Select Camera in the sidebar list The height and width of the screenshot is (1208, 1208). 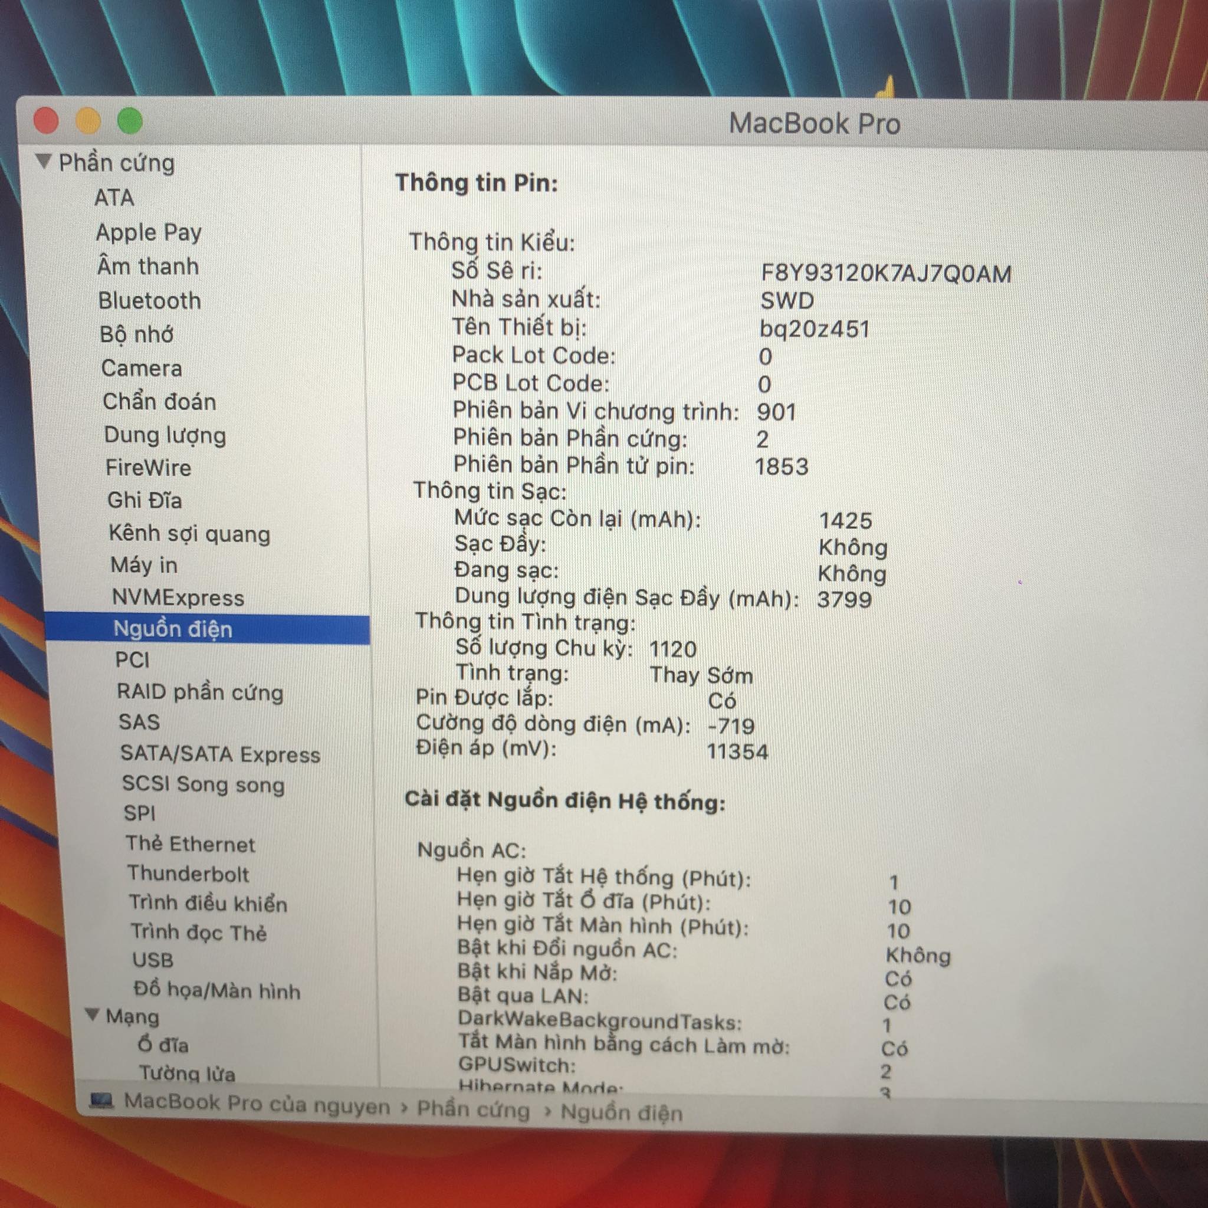coord(142,368)
